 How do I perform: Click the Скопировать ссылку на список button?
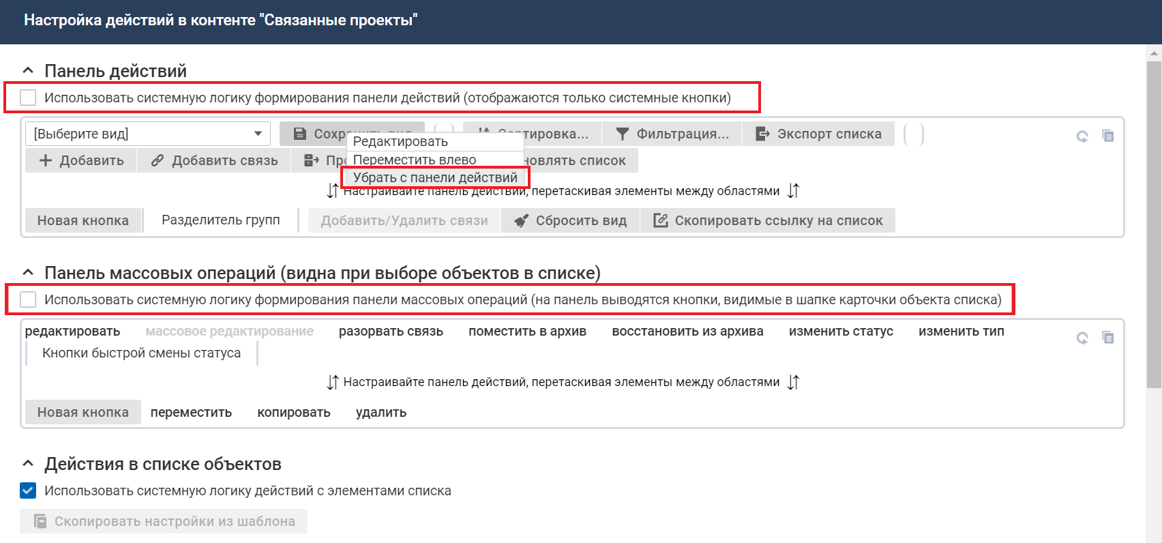(768, 221)
